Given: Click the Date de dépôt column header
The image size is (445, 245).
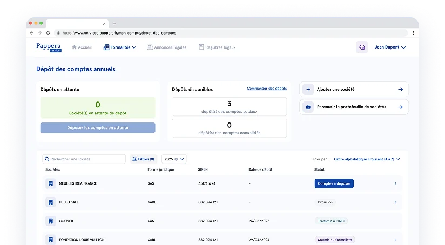Looking at the screenshot, I should click(x=260, y=169).
